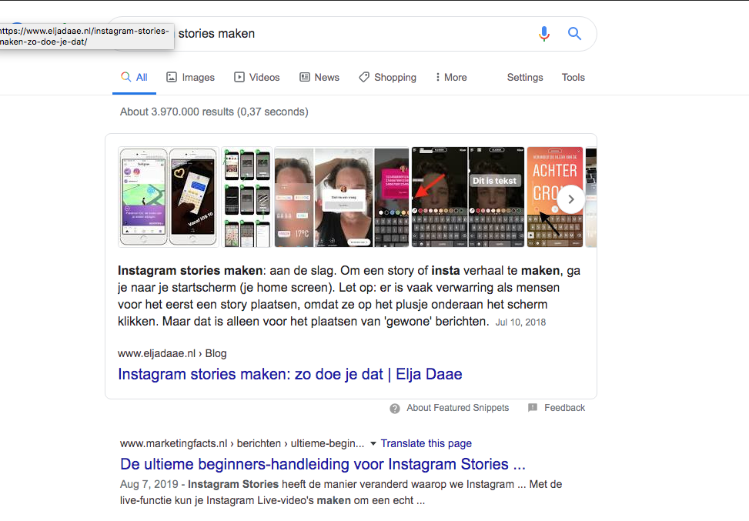Open the 'Dit is tekst' image thumbnail
749x521 pixels.
point(497,197)
